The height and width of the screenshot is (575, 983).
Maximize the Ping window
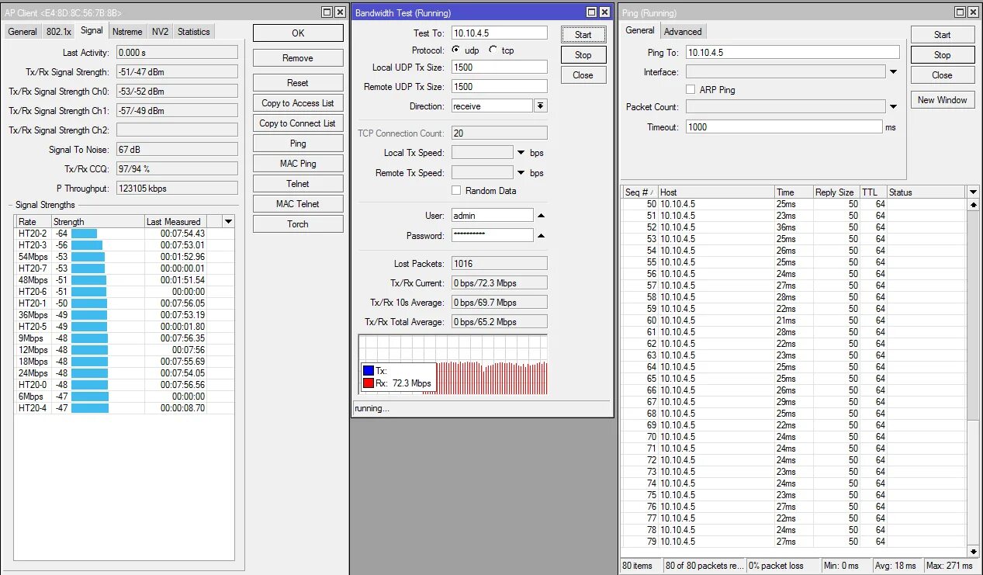[961, 12]
